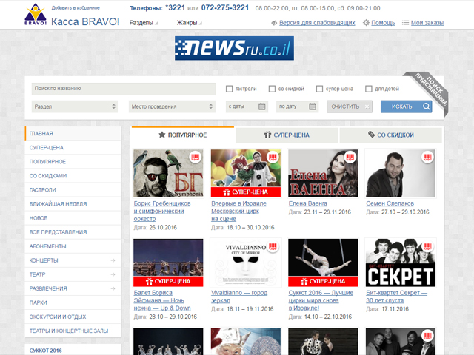Click the star icon on ПОПУЛЯРНОЕ tab
Image resolution: width=474 pixels, height=355 pixels.
162,135
